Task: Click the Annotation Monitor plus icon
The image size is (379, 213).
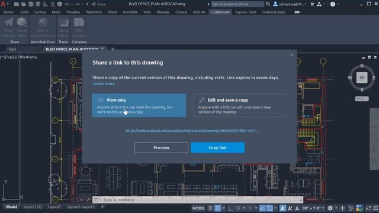Action: pos(342,208)
